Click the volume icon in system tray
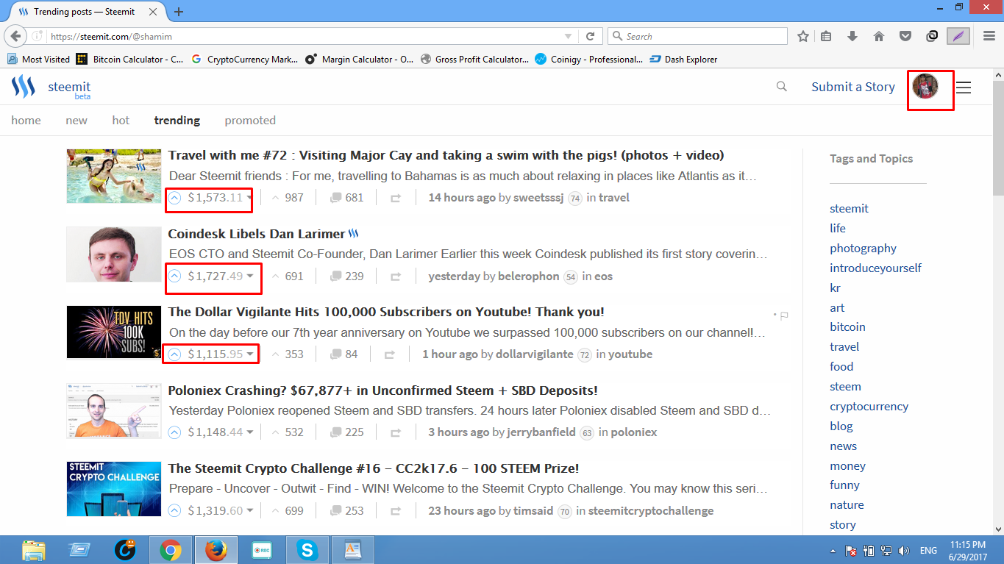 click(903, 550)
